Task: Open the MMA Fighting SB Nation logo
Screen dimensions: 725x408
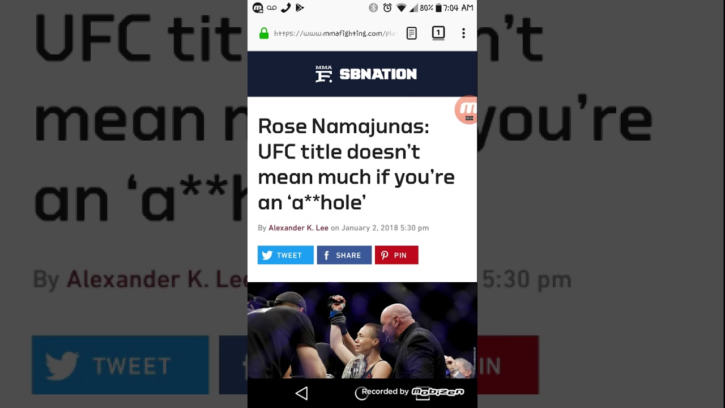Action: 366,74
